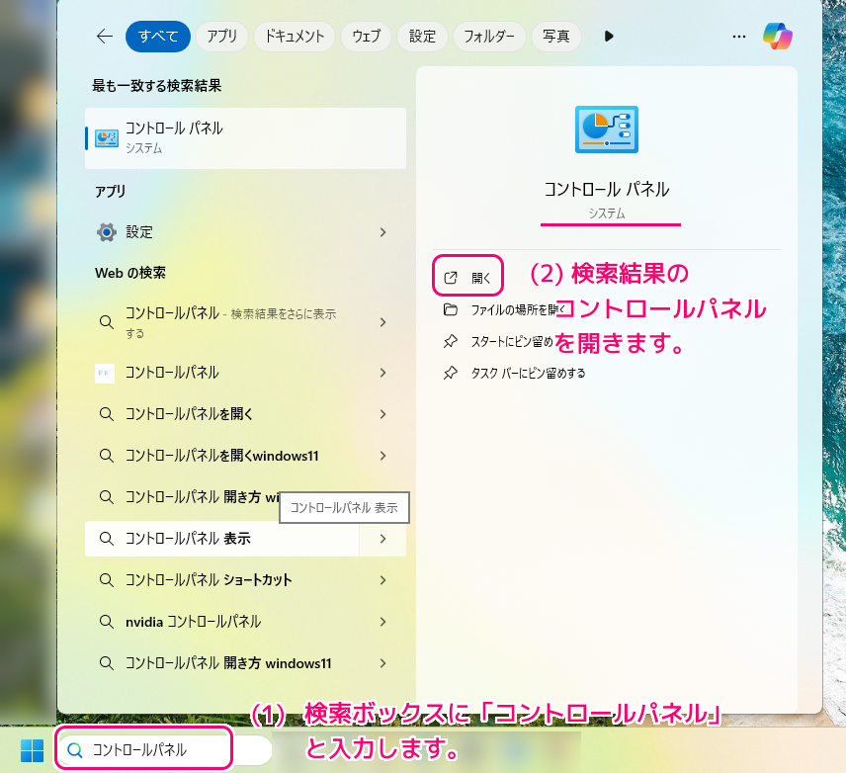Show more filter tabs with play arrow

[x=609, y=37]
